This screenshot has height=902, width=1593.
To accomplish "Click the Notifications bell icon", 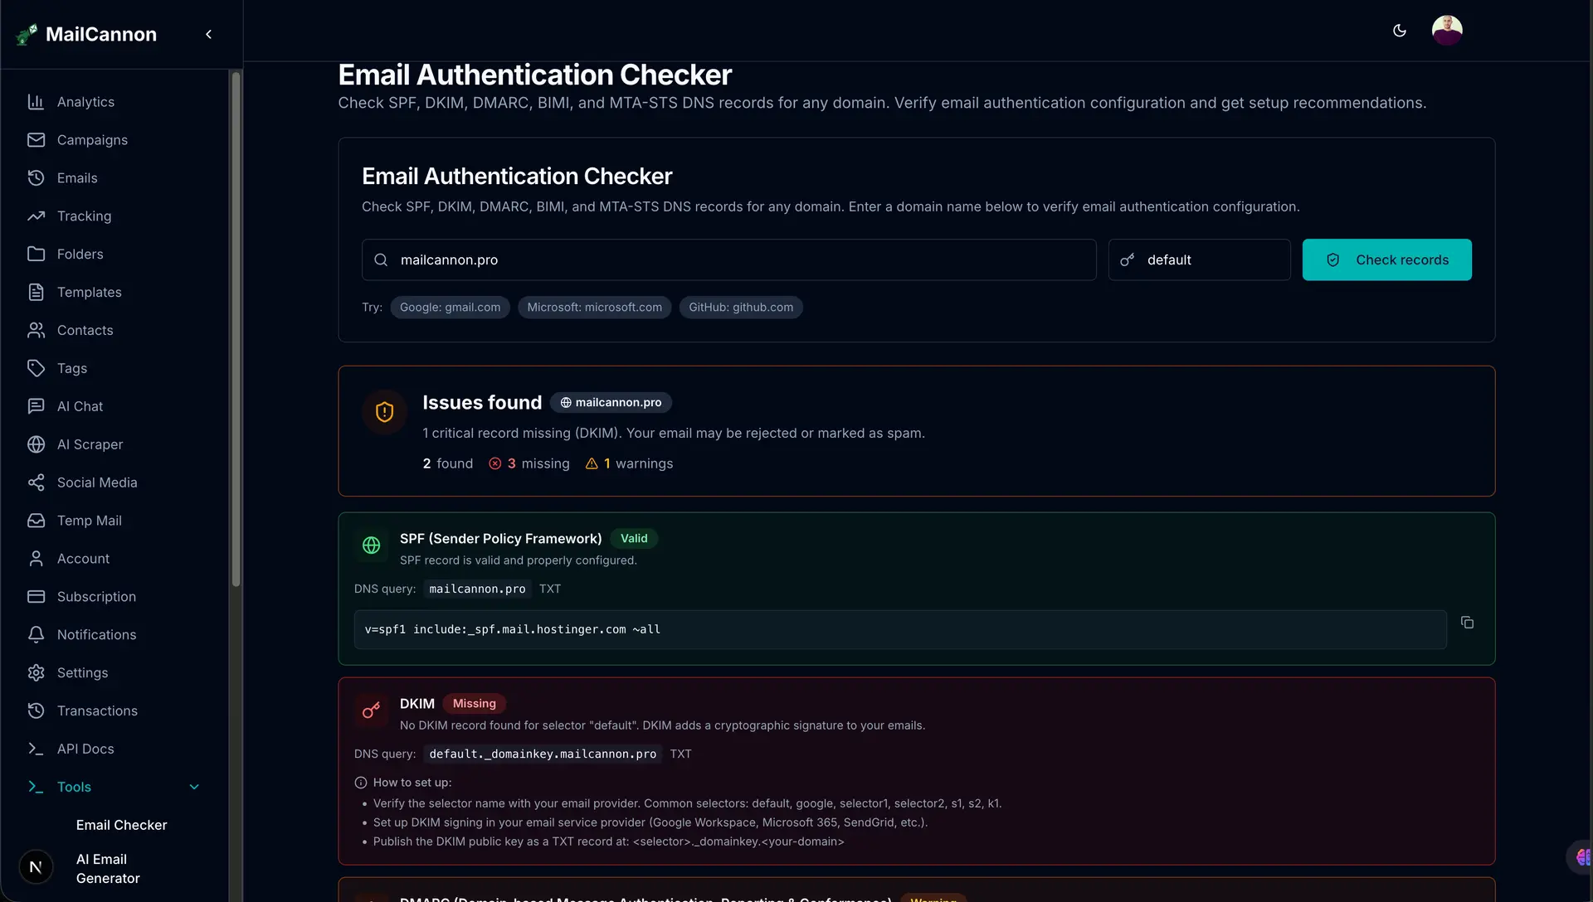I will click(36, 635).
